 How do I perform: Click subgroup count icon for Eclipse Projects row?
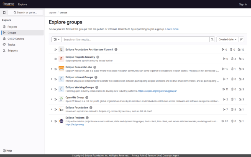223,121
